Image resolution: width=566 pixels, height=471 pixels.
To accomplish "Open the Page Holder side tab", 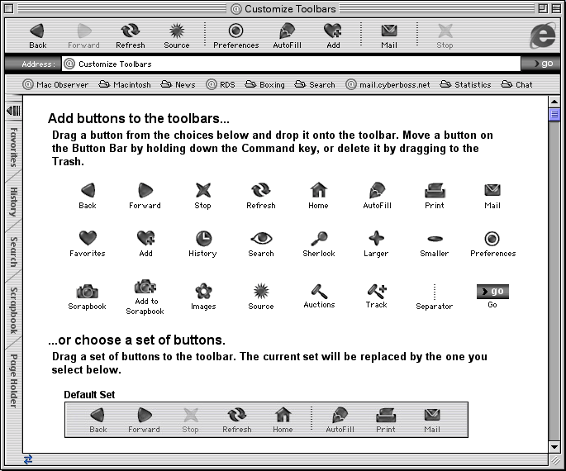I will 13,380.
